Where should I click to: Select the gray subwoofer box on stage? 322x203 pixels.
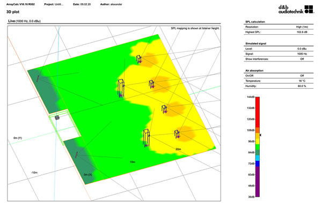coord(57,118)
